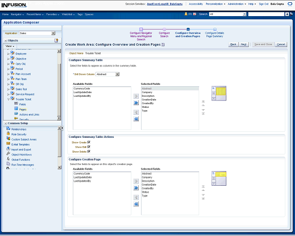Open the Administration menu

point(236,4)
